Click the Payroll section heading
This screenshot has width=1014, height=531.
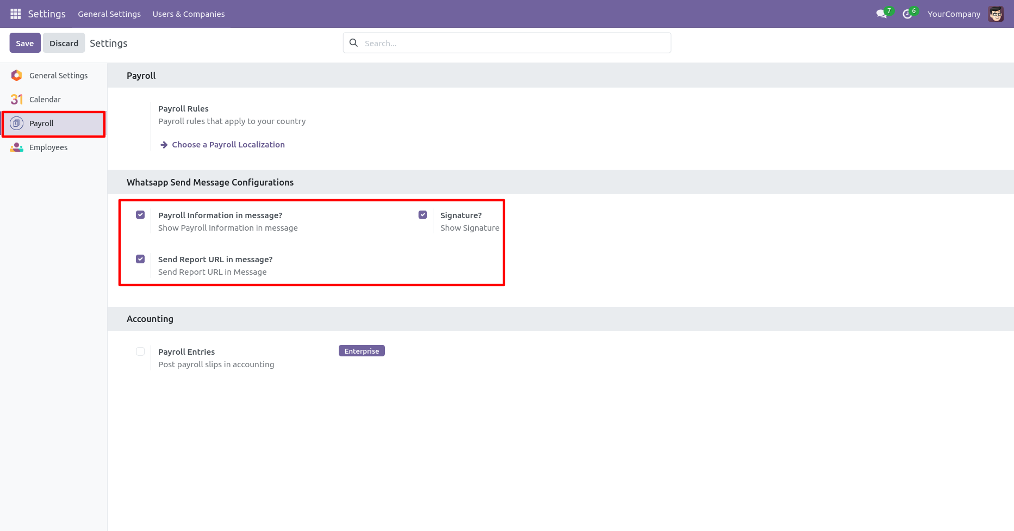[x=141, y=76]
